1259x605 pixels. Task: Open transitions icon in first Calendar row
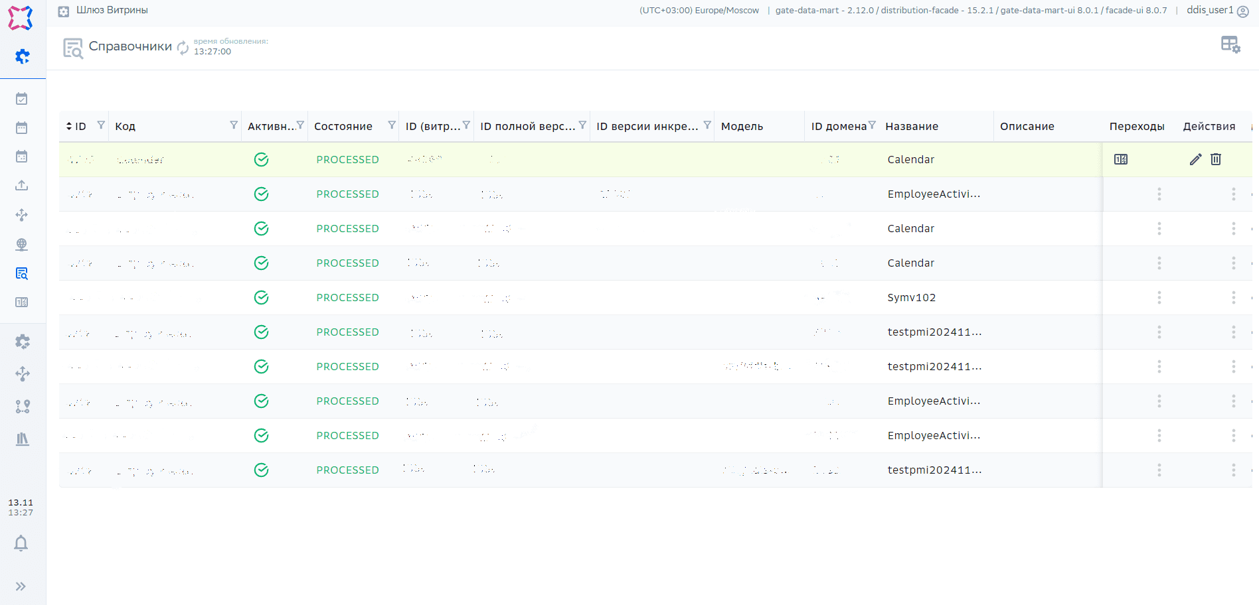1121,159
